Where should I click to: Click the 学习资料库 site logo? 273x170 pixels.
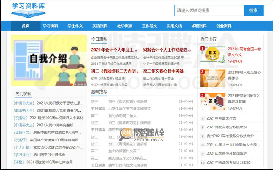[29, 10]
